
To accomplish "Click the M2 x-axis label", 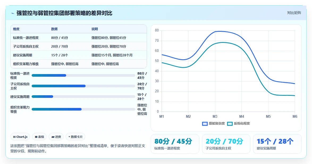I will (x=188, y=116).
